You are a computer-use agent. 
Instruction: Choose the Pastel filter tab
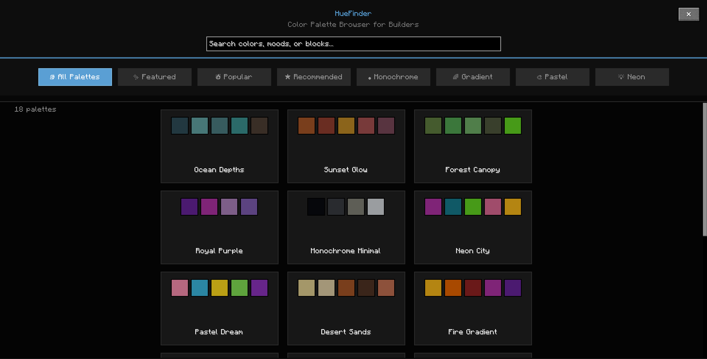(x=553, y=77)
